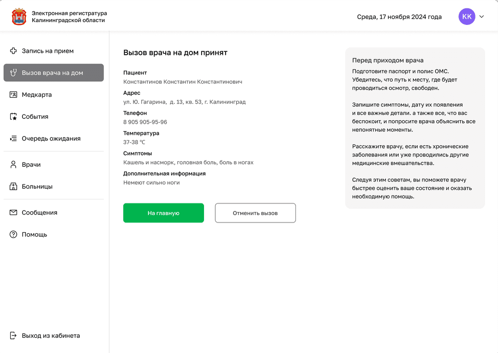The image size is (498, 353).
Task: Select Очередь ожидания in the sidebar
Action: tap(51, 139)
